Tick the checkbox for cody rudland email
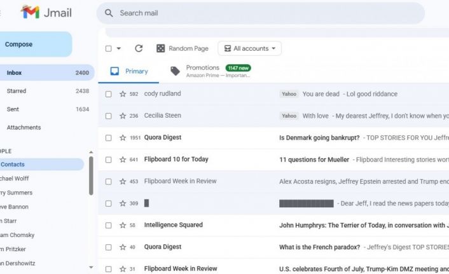Screen dimensions: 449x274 tap(108, 94)
